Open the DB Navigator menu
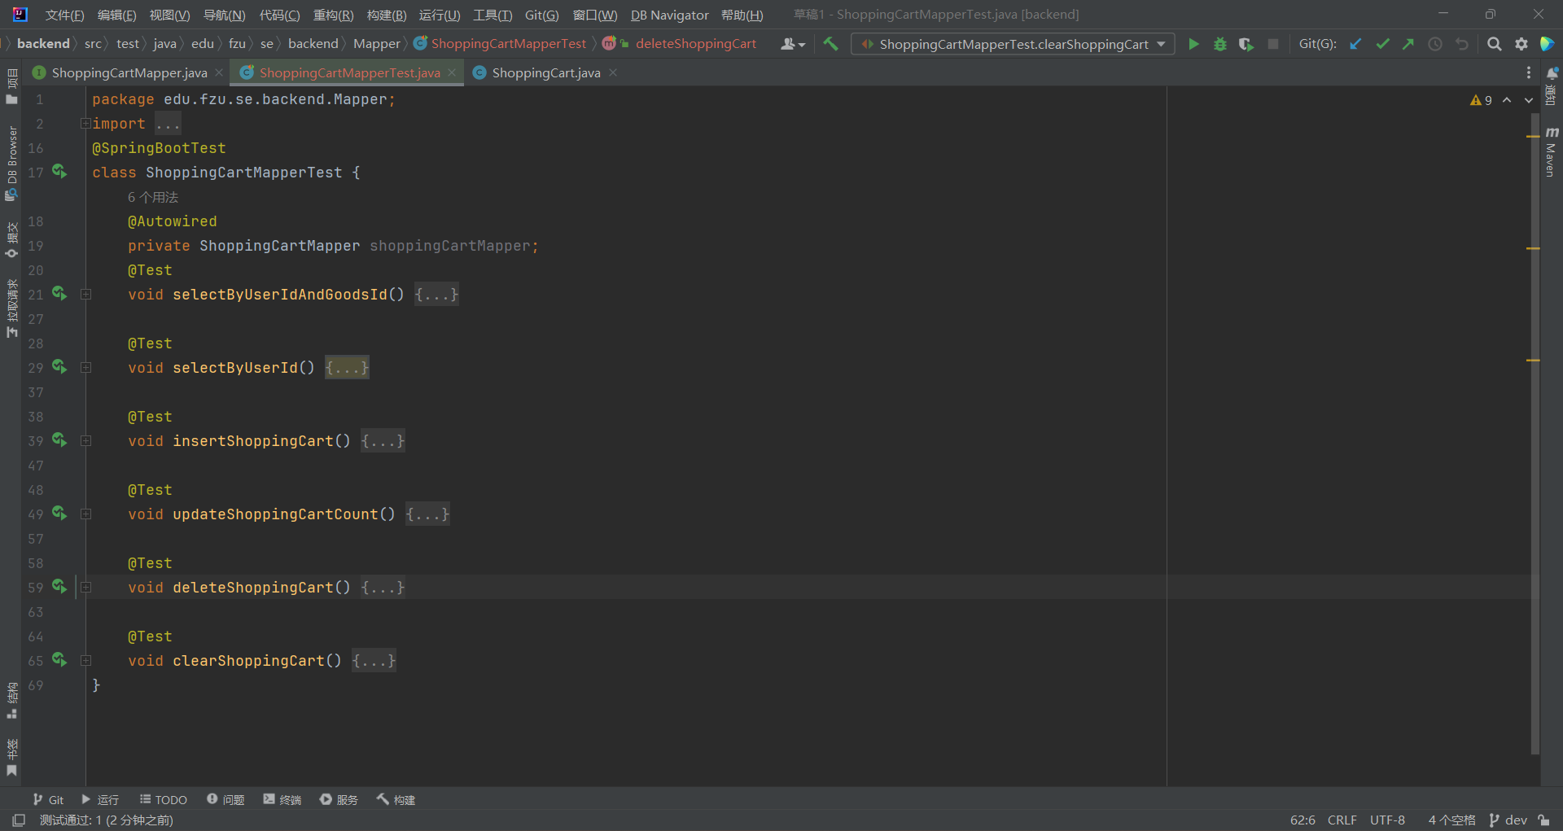 pyautogui.click(x=669, y=15)
